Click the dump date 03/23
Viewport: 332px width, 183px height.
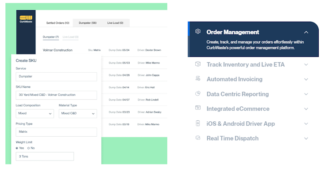point(126,112)
